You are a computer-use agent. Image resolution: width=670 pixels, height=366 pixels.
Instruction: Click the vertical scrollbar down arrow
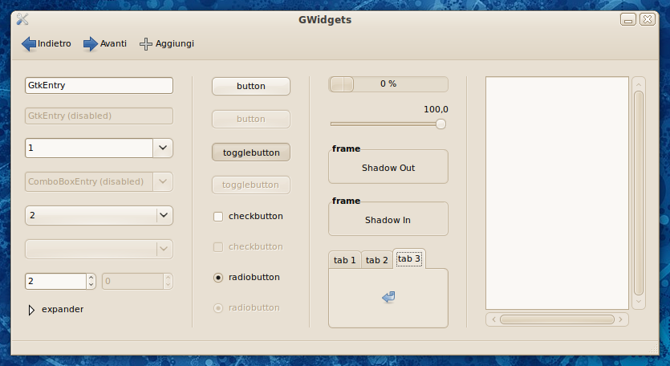[639, 302]
